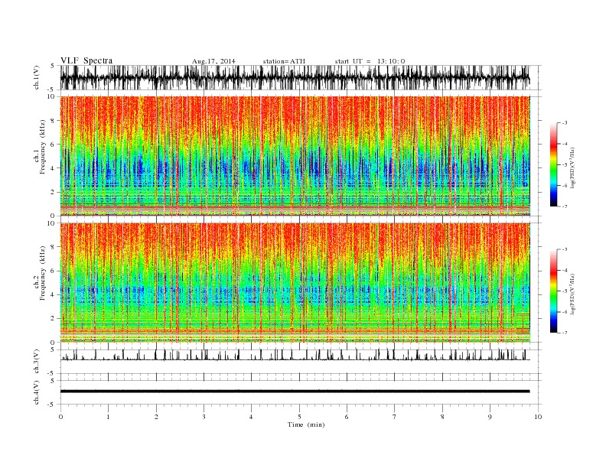Click the "ch.3(V)" axis label
The width and height of the screenshot is (606, 468).
(37, 362)
